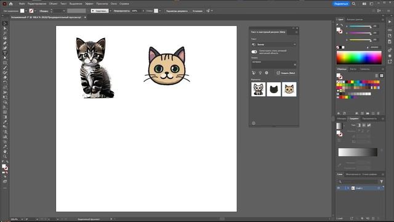Select the Type tool

tap(5, 53)
